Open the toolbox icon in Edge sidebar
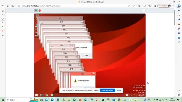 click(179, 24)
